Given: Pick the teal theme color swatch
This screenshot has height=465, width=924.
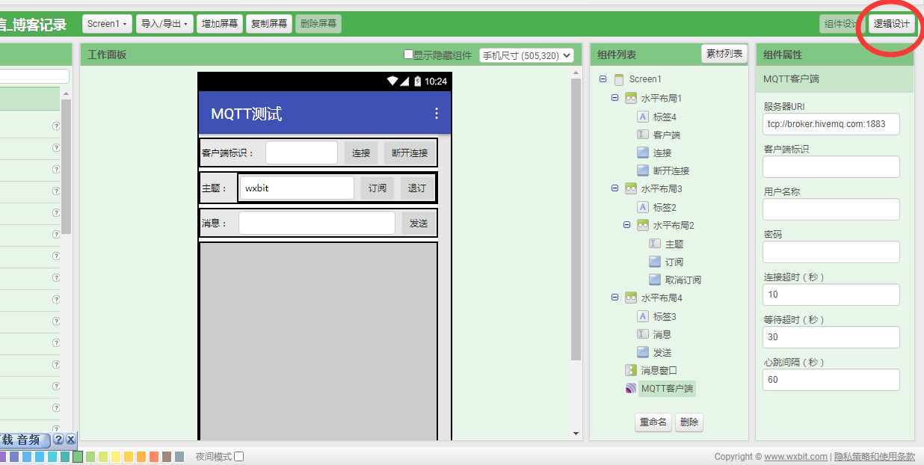Looking at the screenshot, I should pos(65,457).
